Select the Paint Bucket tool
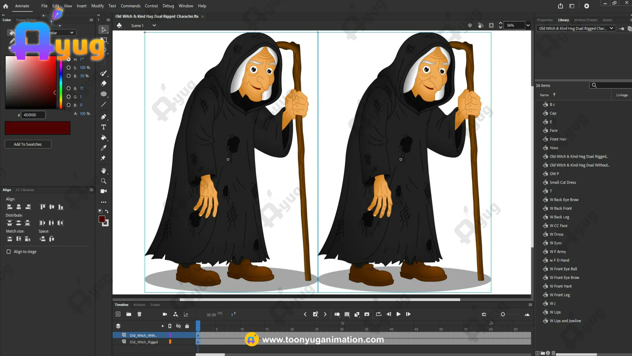This screenshot has width=632, height=356. (103, 138)
